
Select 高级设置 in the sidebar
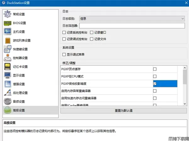point(31,110)
